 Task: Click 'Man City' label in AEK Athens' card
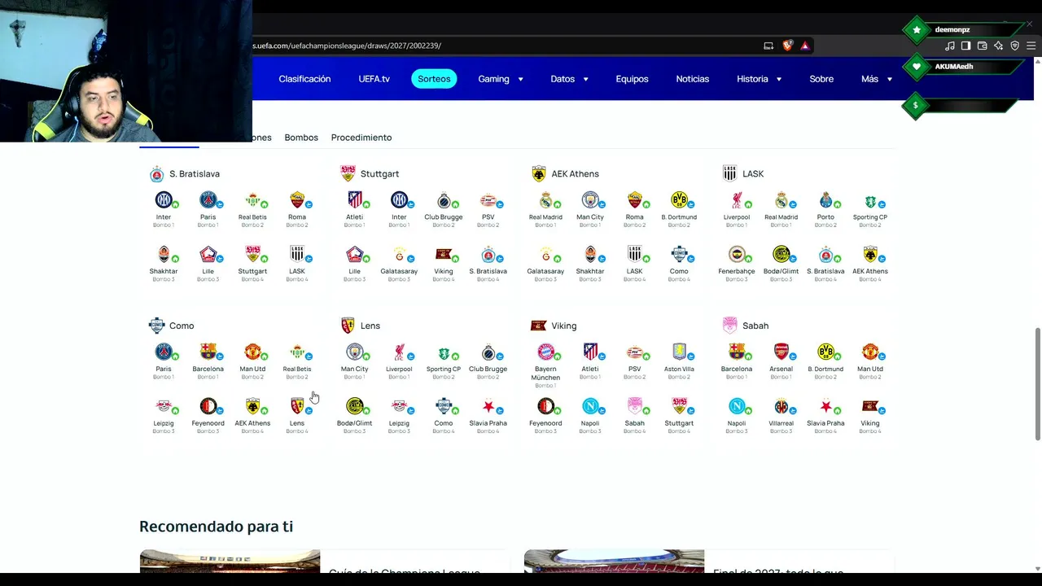(590, 217)
